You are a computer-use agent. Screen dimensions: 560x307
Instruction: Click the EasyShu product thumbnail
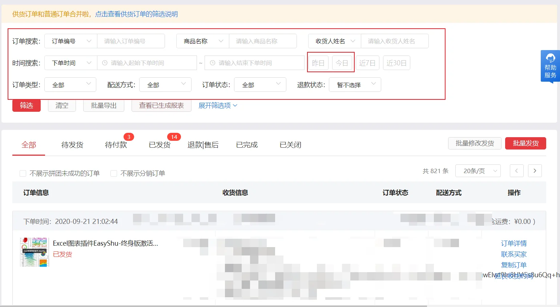35,252
